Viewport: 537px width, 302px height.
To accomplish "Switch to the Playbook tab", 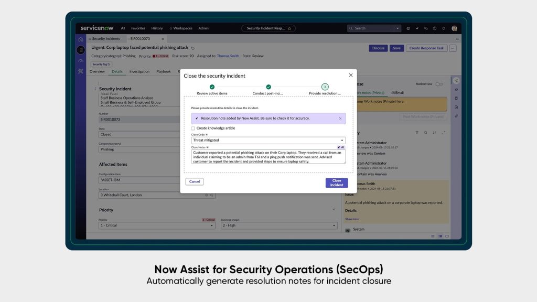I will coord(164,71).
